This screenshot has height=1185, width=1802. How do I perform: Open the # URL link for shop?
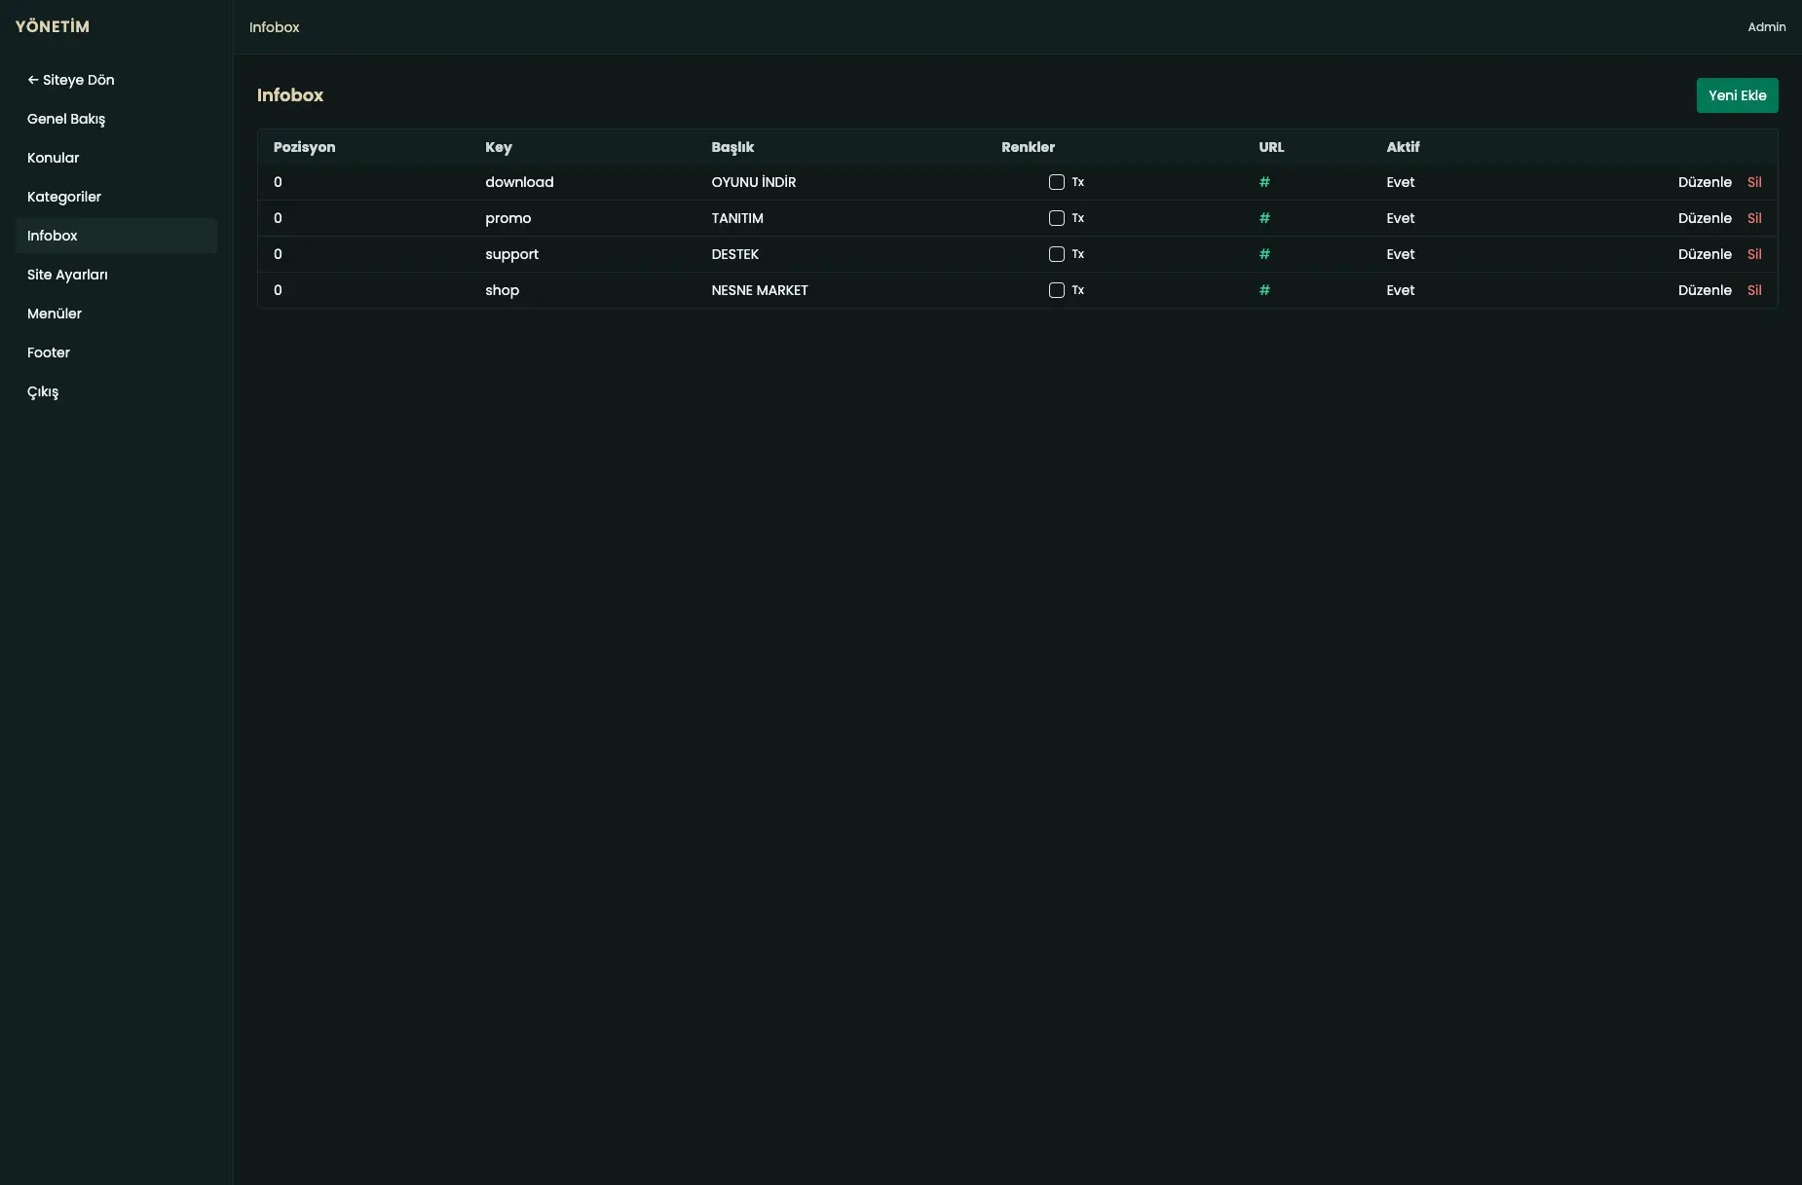click(x=1264, y=290)
